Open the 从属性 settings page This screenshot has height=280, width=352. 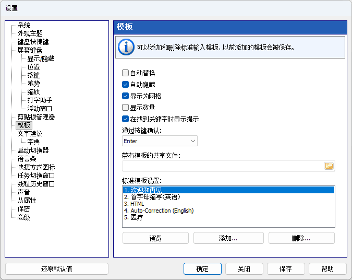coord(27,201)
